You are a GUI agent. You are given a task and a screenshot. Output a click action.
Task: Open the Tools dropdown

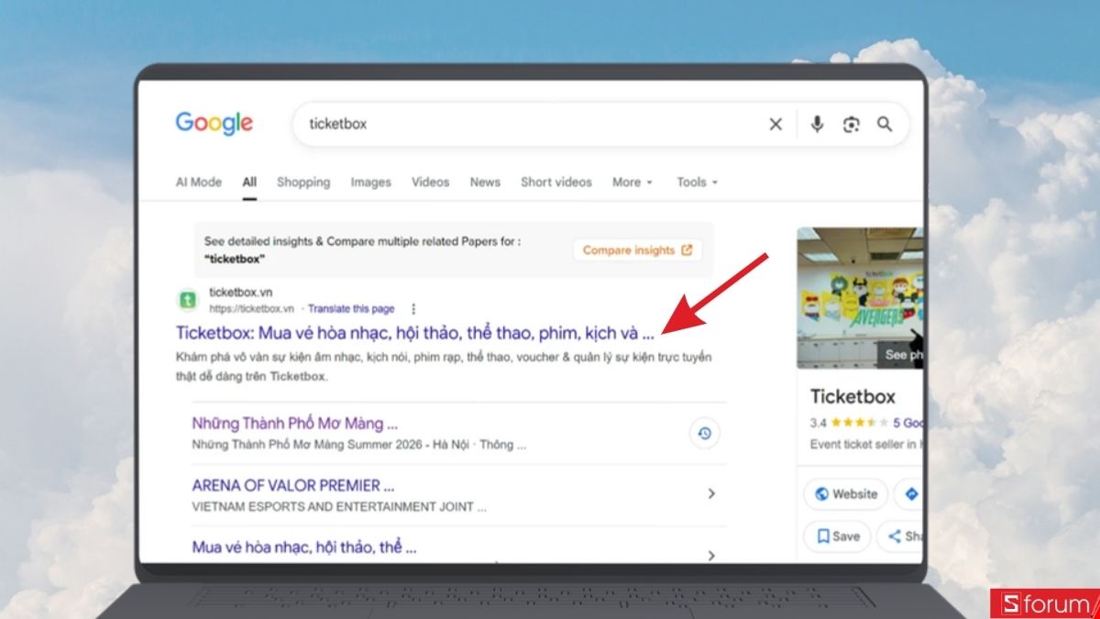point(697,182)
